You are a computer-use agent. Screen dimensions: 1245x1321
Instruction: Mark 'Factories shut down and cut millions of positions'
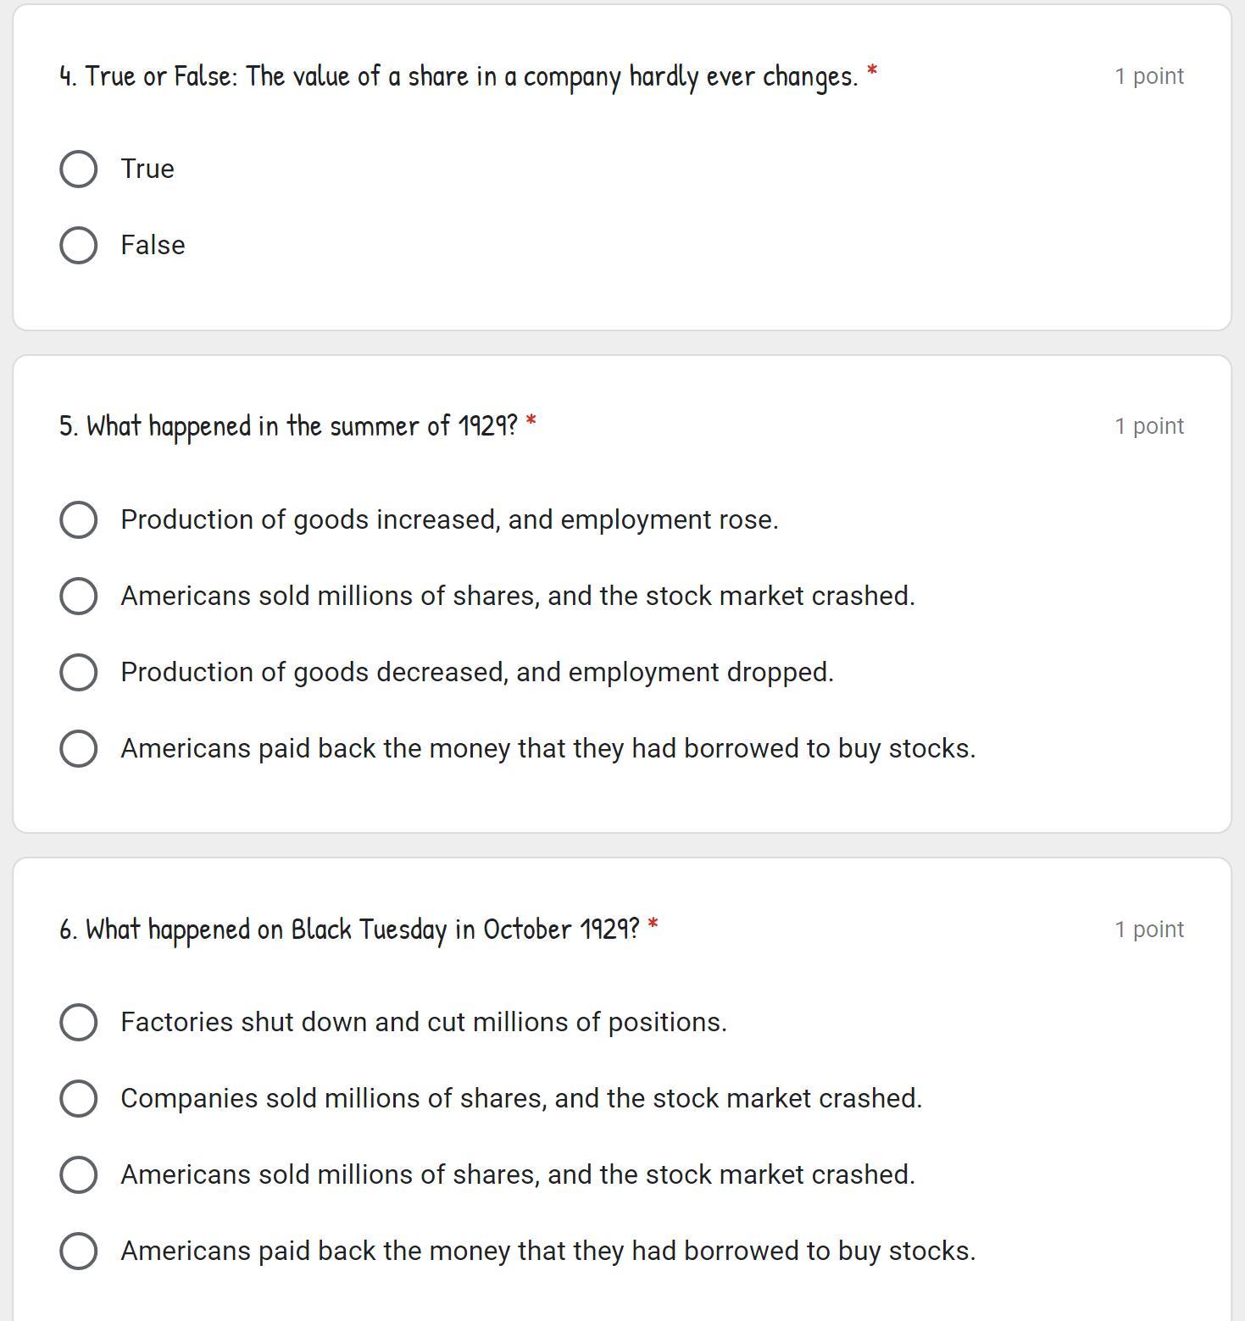[x=78, y=1022]
